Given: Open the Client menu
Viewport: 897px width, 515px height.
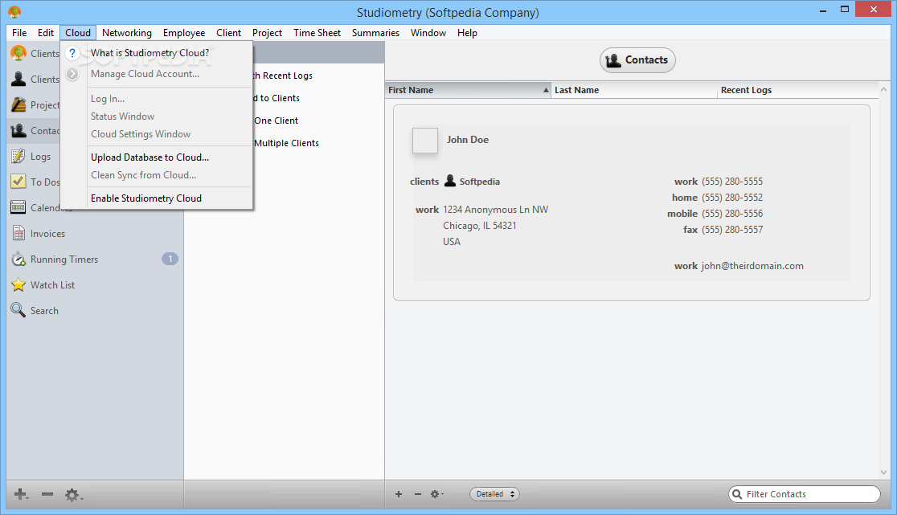Looking at the screenshot, I should (229, 33).
